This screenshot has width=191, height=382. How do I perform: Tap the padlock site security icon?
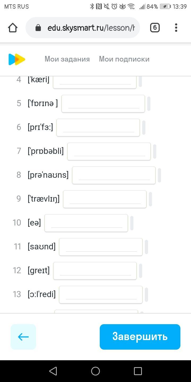click(x=38, y=28)
